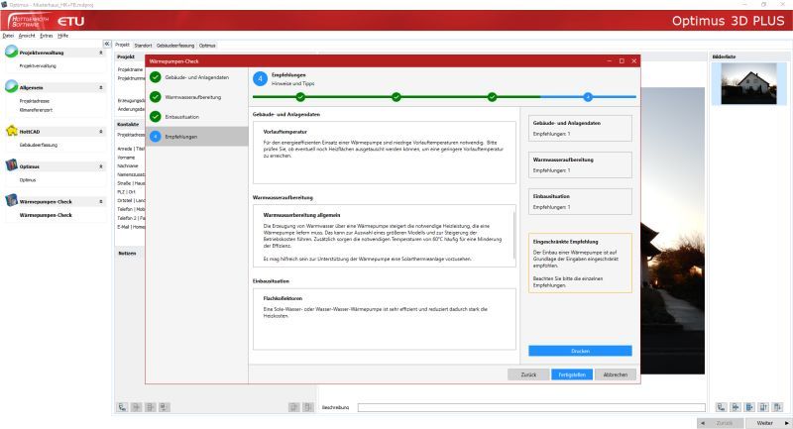Viewport: 793px width, 429px height.
Task: Go back with the Zurück dialog button
Action: (x=527, y=375)
